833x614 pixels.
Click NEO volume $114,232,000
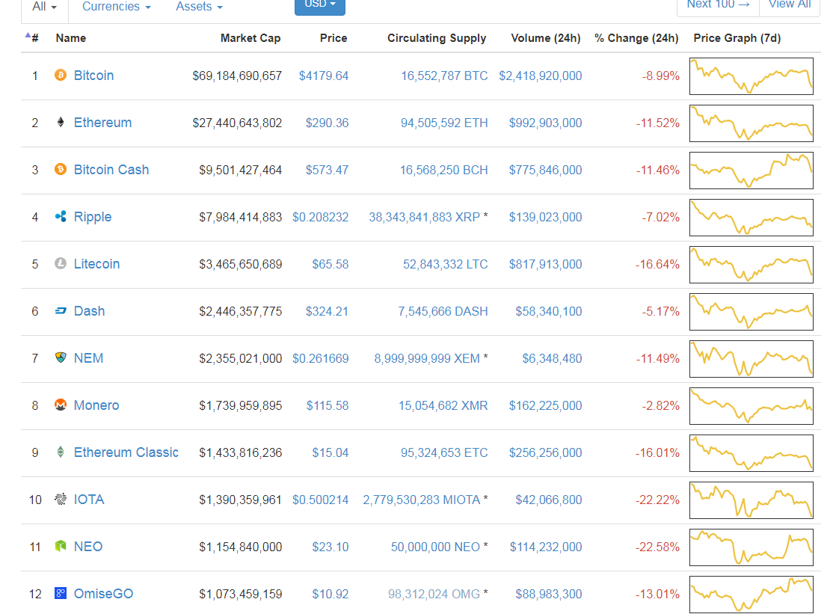(x=546, y=547)
